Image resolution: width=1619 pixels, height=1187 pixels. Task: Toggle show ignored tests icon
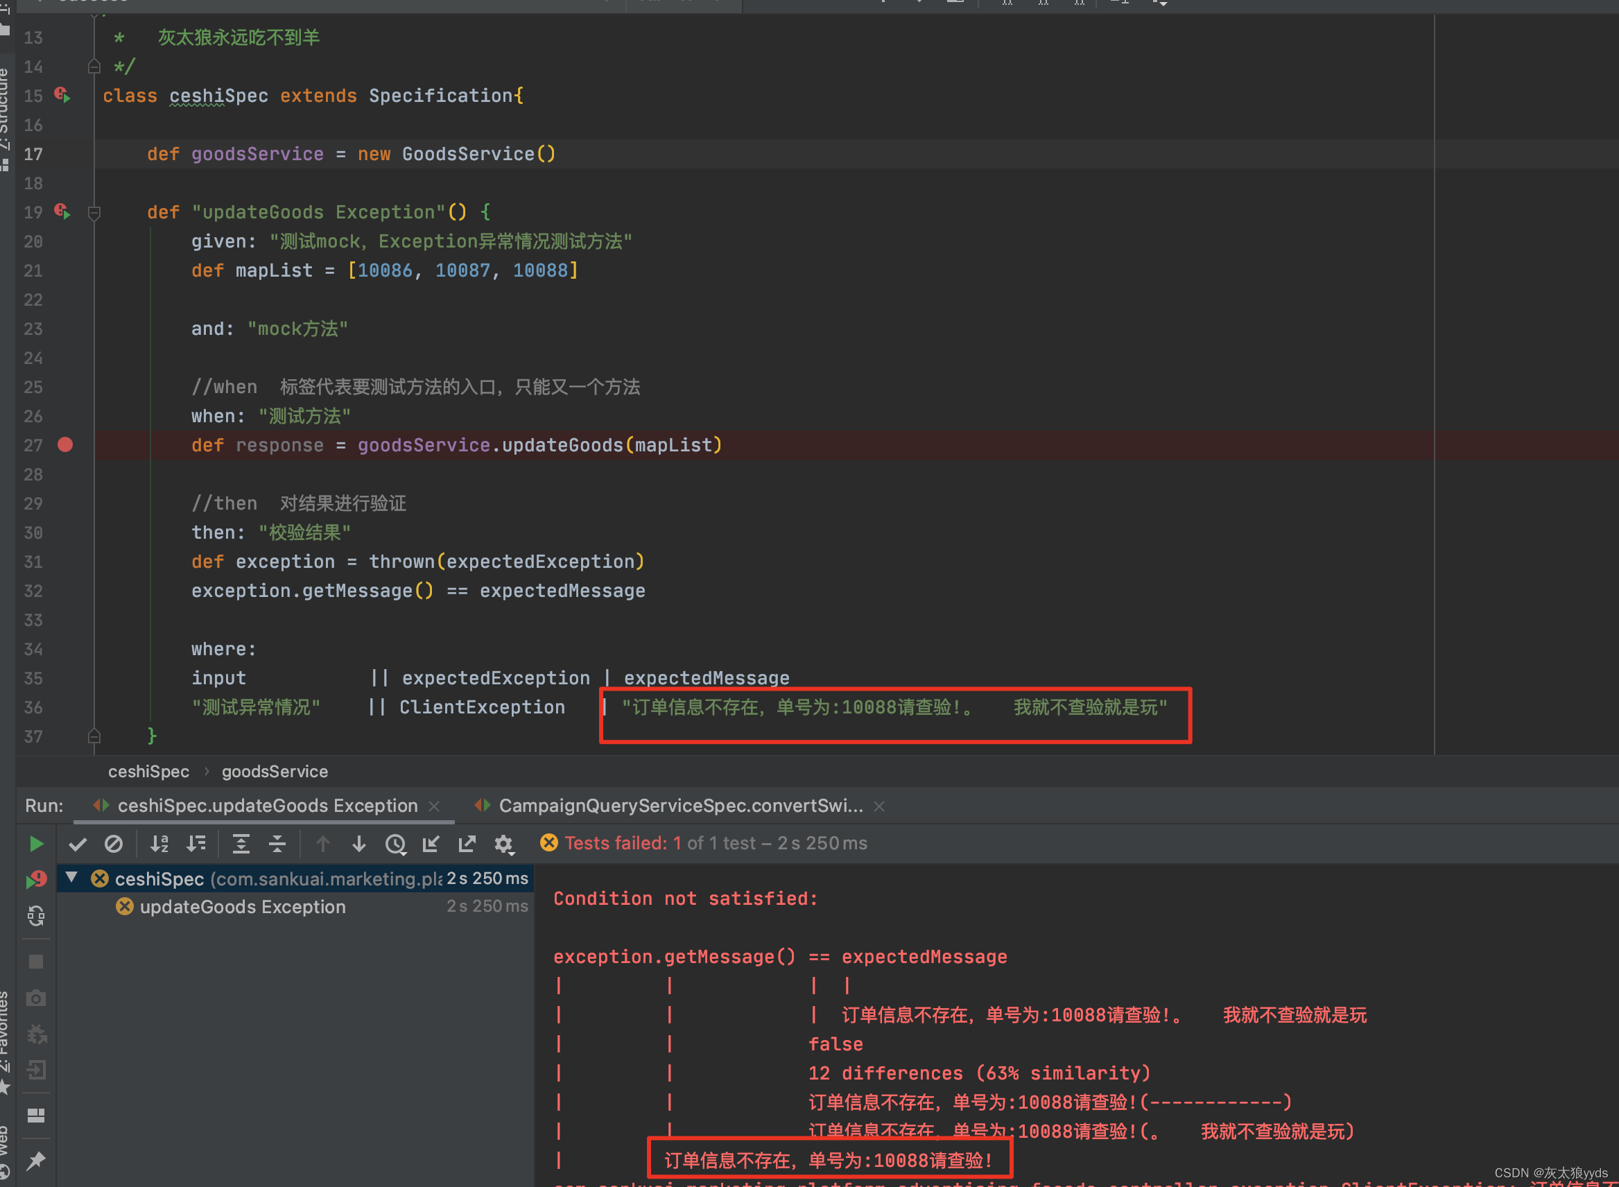click(114, 844)
